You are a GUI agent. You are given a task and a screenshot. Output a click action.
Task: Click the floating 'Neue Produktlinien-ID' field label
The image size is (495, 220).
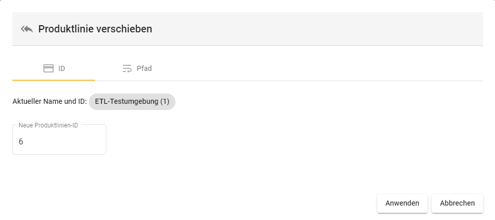click(x=48, y=125)
